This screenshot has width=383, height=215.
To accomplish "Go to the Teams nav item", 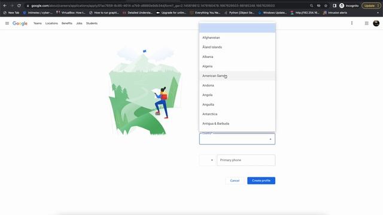I will [37, 23].
